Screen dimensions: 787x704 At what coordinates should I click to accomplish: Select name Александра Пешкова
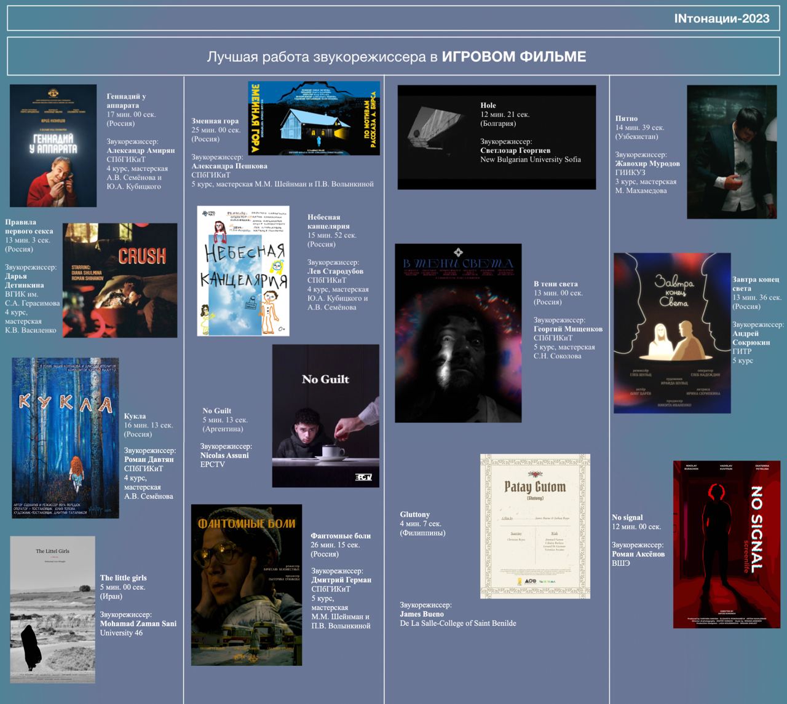[229, 166]
